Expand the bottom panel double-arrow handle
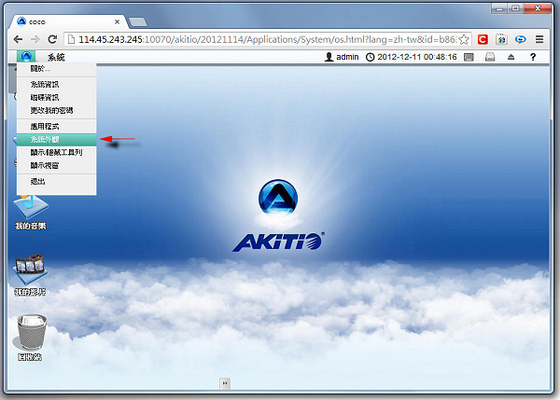 [x=225, y=382]
